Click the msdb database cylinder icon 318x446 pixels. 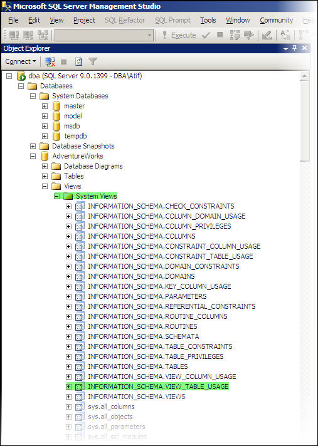click(x=56, y=126)
